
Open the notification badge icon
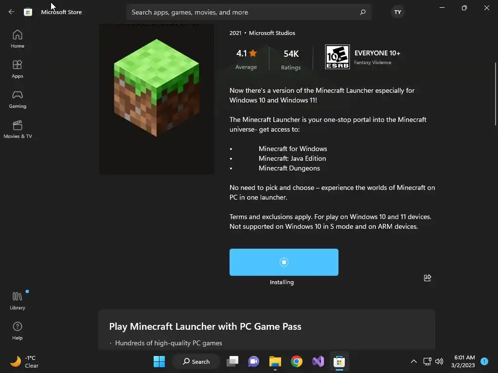point(484,361)
